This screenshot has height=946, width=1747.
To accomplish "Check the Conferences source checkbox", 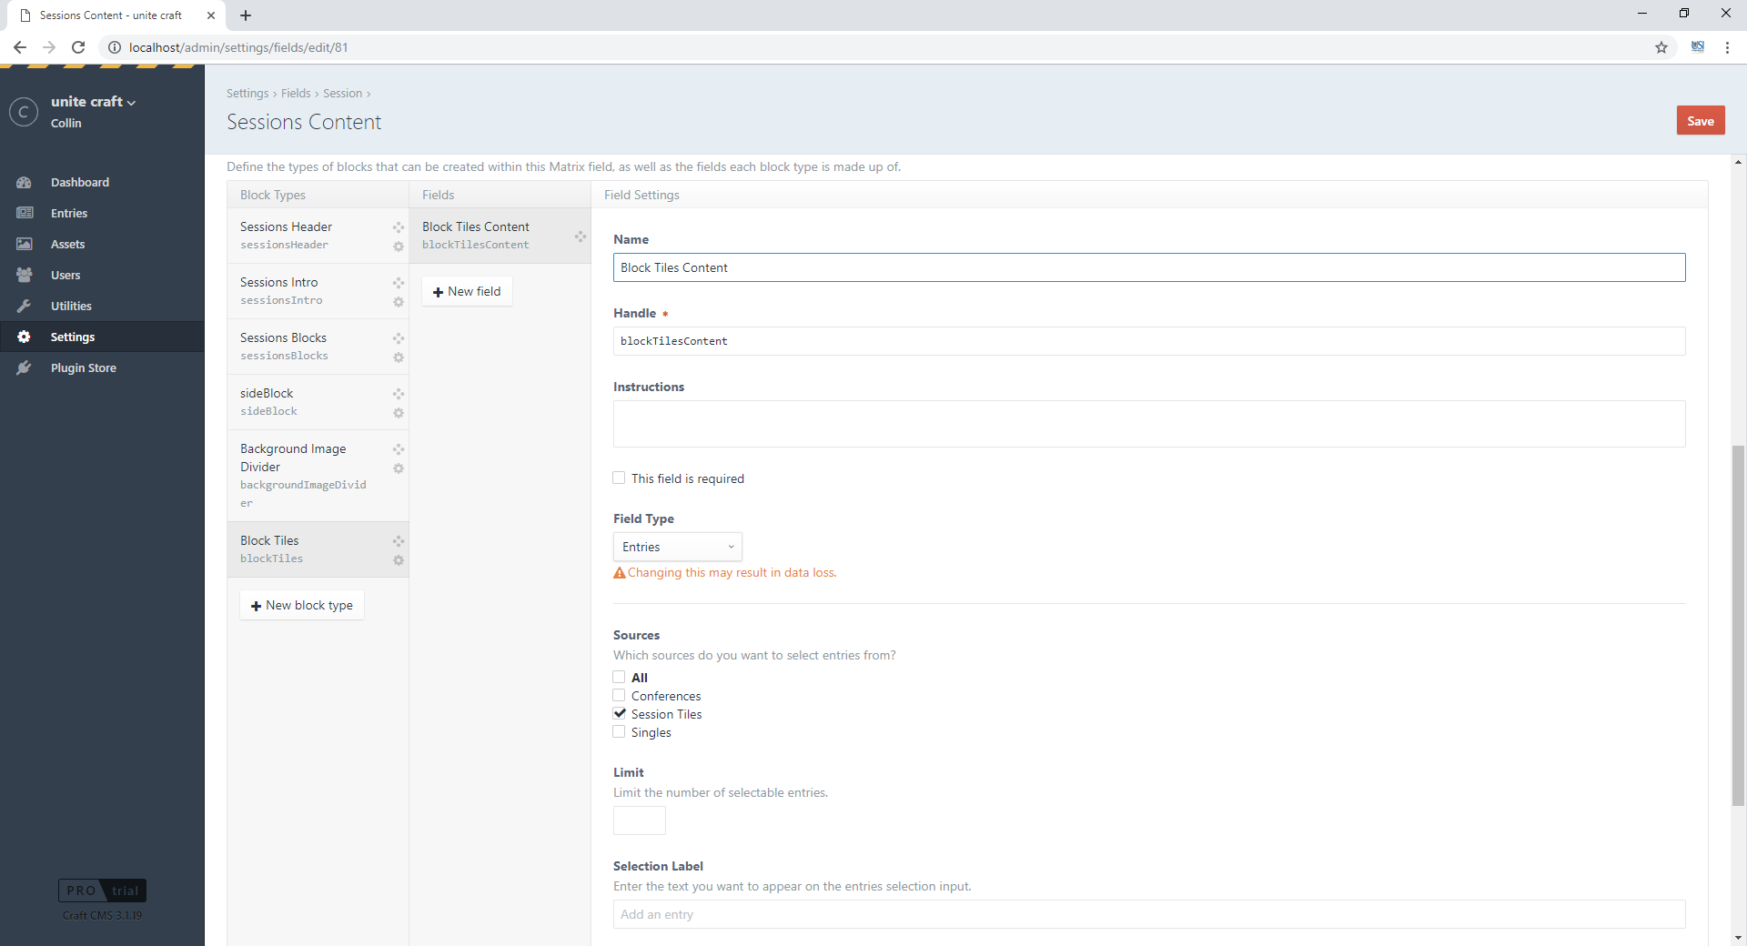I will 619,695.
